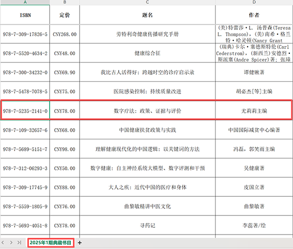The height and width of the screenshot is (249, 293).
Task: Select column A header
Action: tap(25, 2)
